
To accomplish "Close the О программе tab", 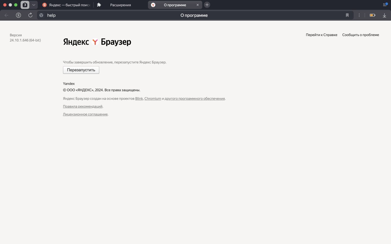I will (198, 5).
